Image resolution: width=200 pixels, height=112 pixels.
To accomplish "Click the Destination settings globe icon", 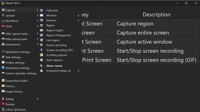I will 3,68.
